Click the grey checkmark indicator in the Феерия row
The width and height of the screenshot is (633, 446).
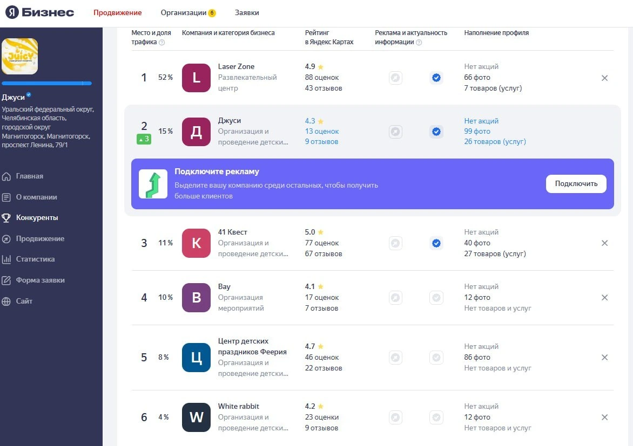pyautogui.click(x=436, y=358)
